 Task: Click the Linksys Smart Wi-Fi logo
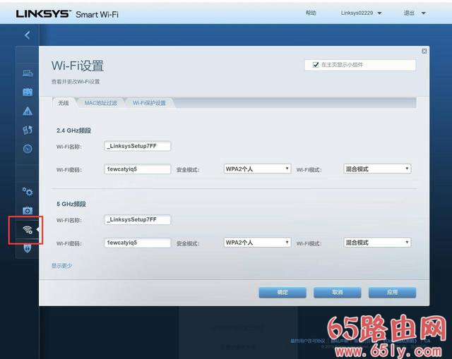tap(67, 14)
